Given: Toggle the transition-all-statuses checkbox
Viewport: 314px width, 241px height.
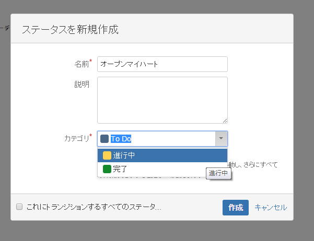Looking at the screenshot, I should coord(19,207).
